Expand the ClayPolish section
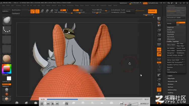Screen dimensions: 189x106 [171, 34]
